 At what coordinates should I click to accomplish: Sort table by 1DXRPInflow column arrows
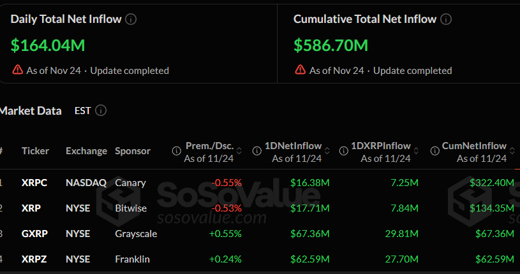(416, 152)
